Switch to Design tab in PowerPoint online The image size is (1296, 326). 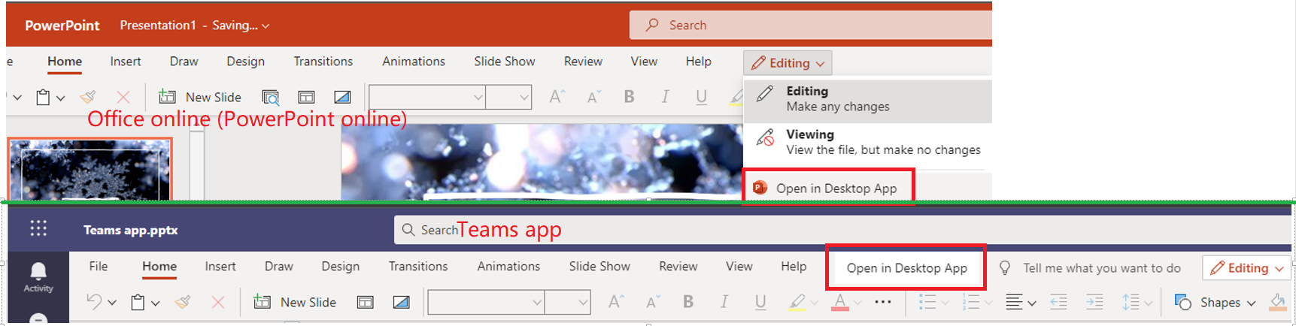click(x=246, y=62)
